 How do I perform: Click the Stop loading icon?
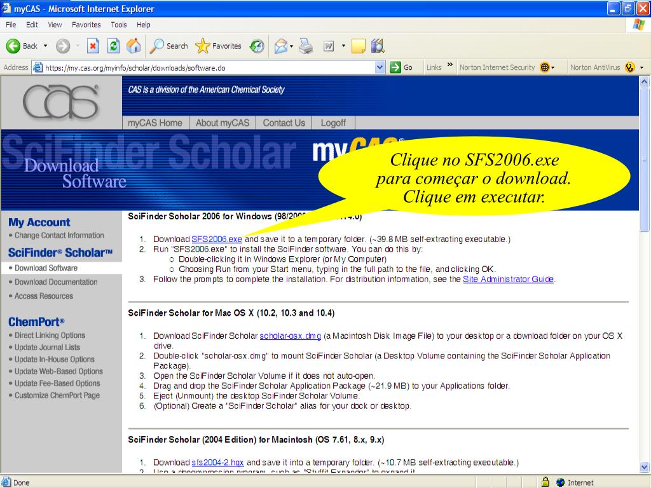pyautogui.click(x=93, y=46)
